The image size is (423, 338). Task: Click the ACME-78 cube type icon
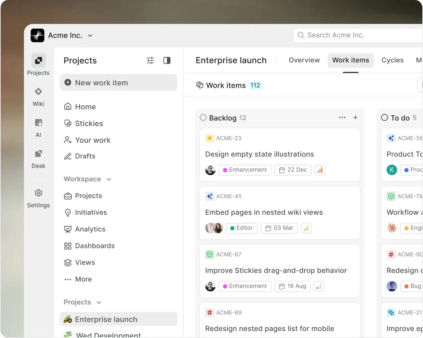(x=391, y=196)
